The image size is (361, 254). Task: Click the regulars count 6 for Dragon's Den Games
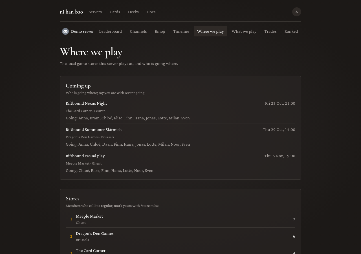click(x=294, y=236)
